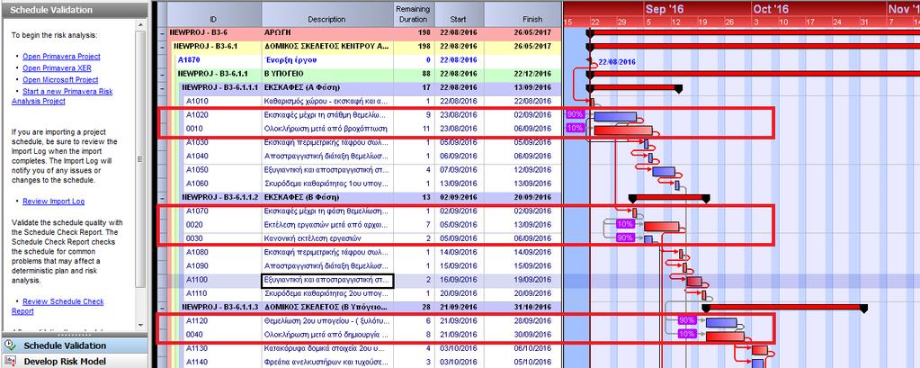This screenshot has width=920, height=368.
Task: Open the Schedule Validation tab
Action: (x=74, y=346)
